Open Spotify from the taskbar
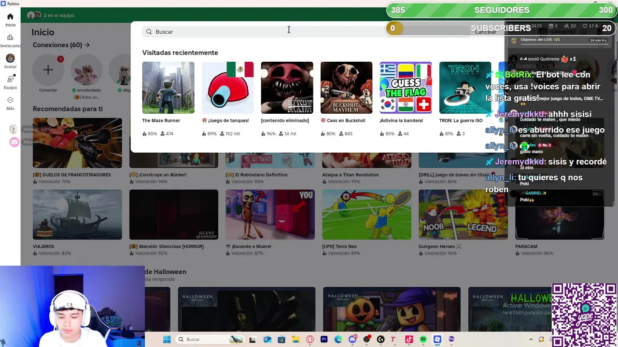 click(x=423, y=340)
